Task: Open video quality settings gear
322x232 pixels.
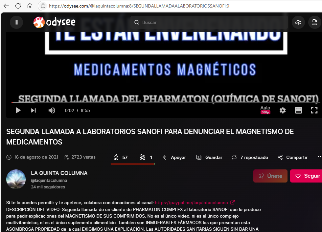Action: pos(283,110)
